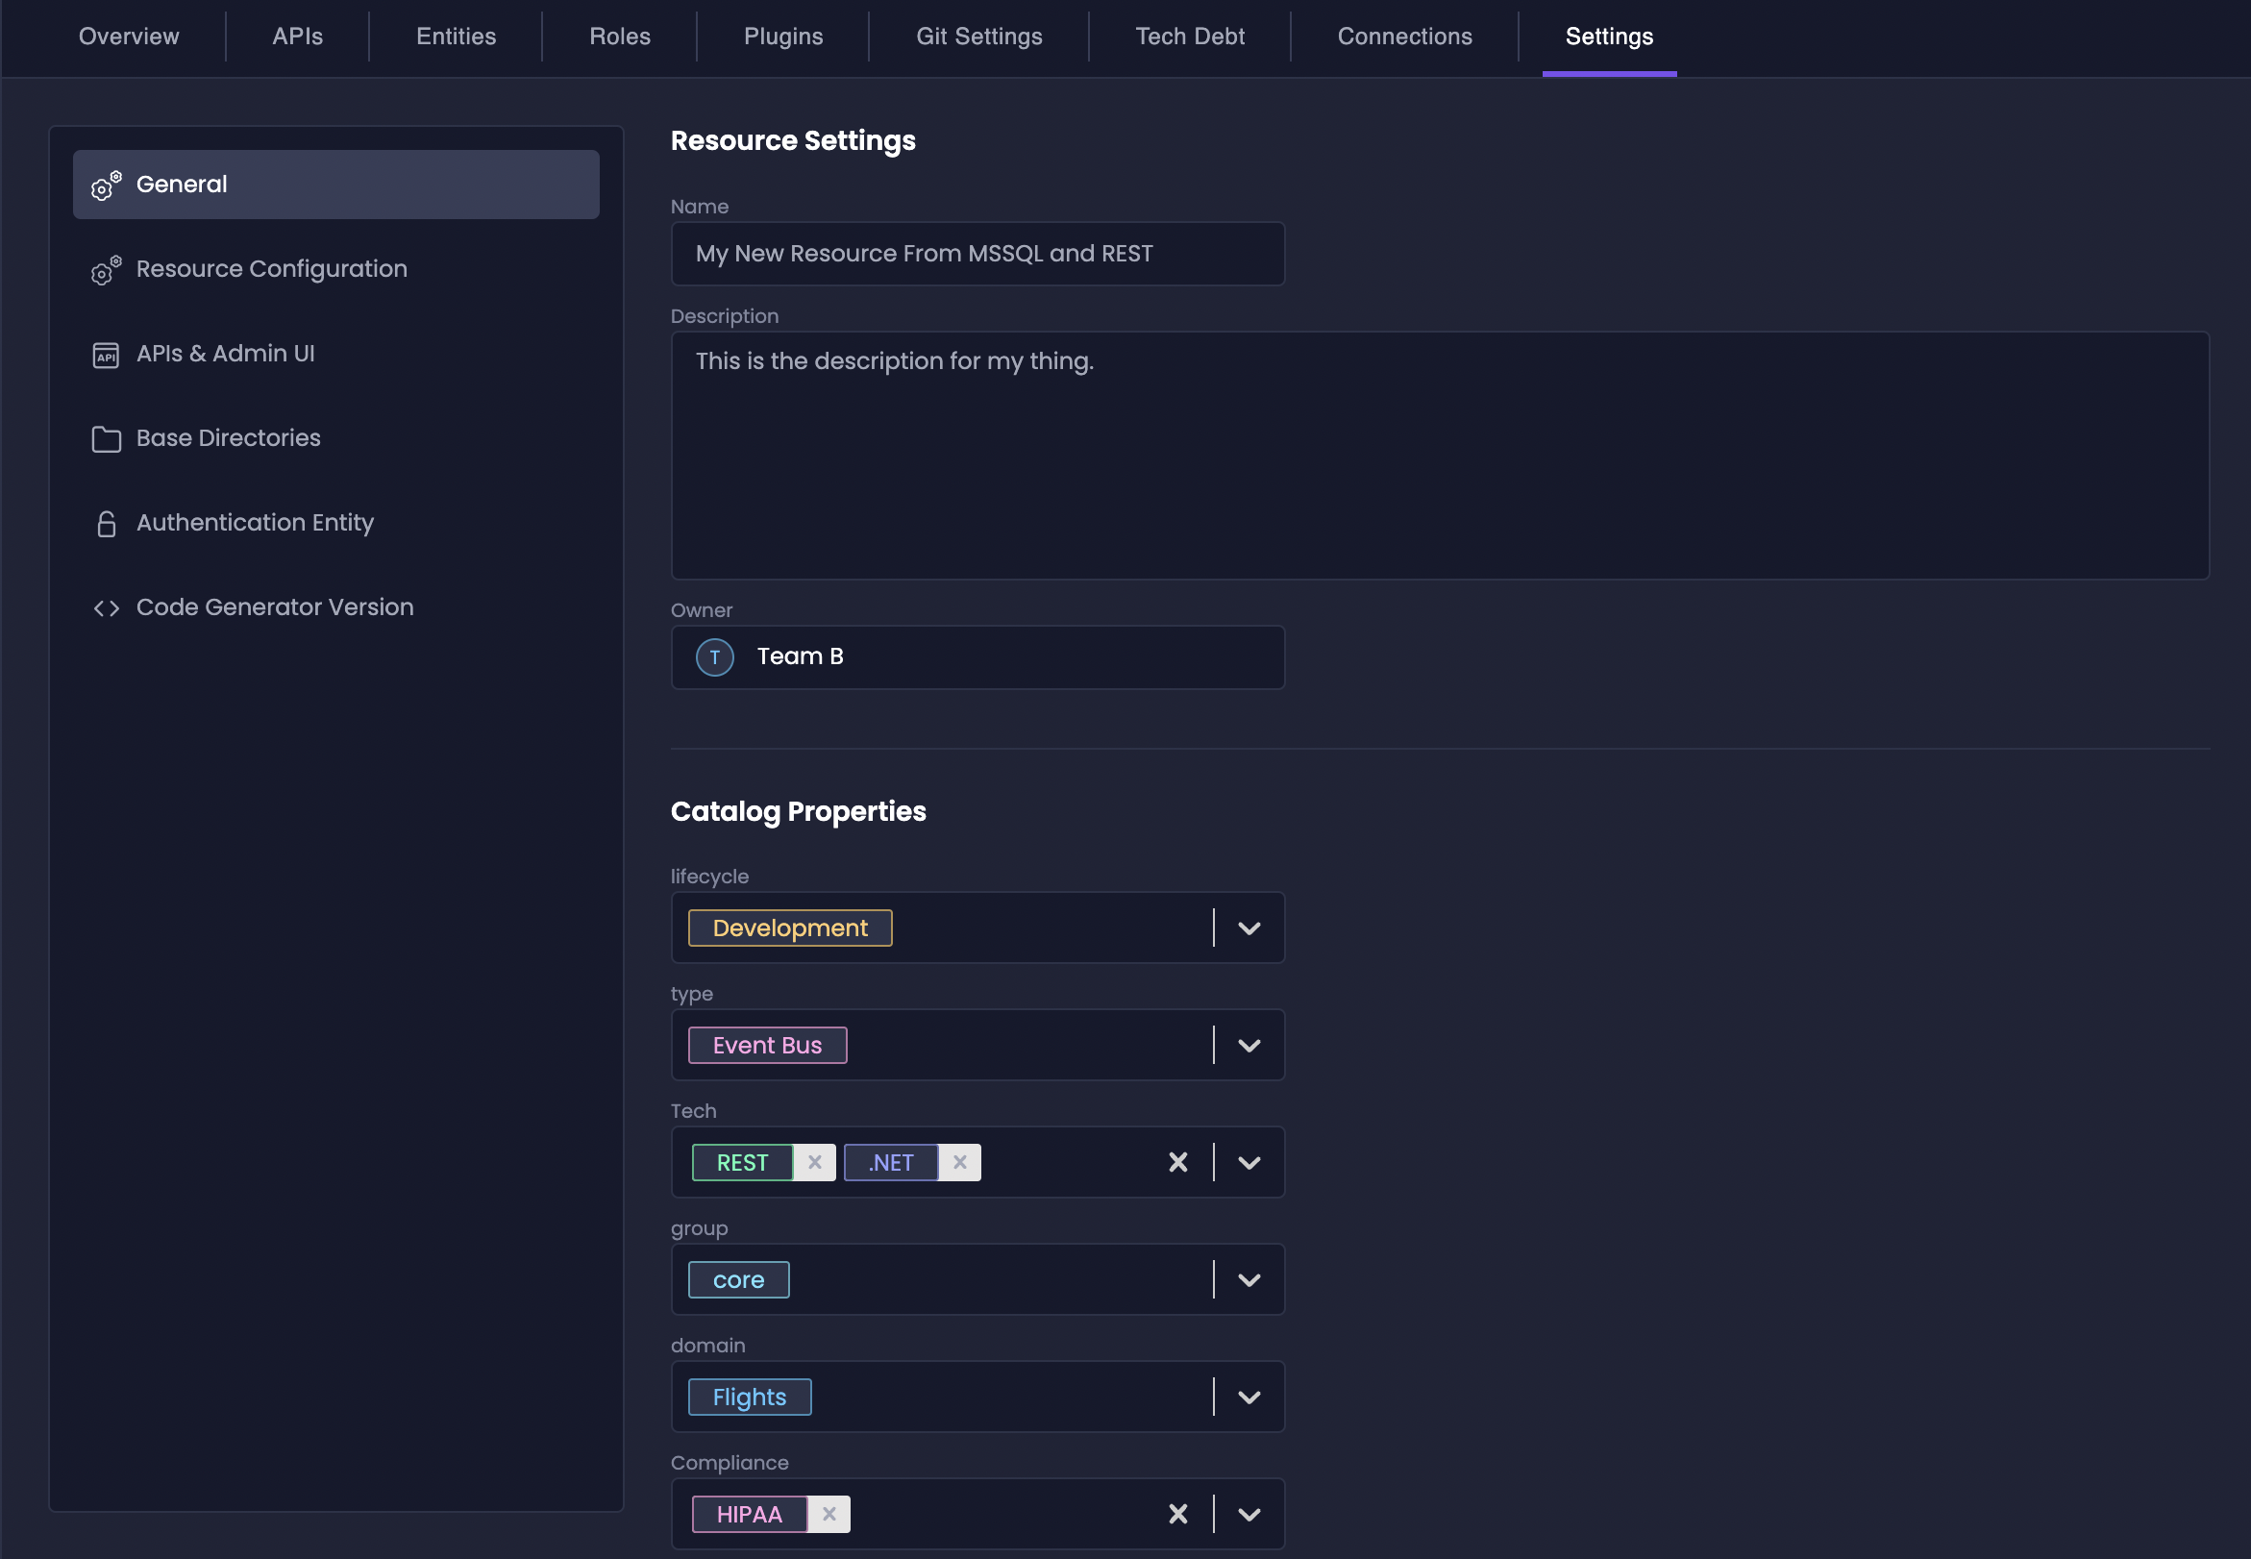Remove the HIPAA compliance tag
The width and height of the screenshot is (2251, 1559).
tap(829, 1513)
